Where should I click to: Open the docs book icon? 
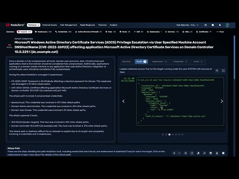pos(206,25)
